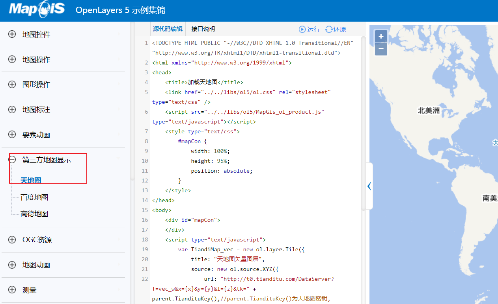Open the OGC资源 menu label
Screen dimensions: 498x304
coord(37,240)
